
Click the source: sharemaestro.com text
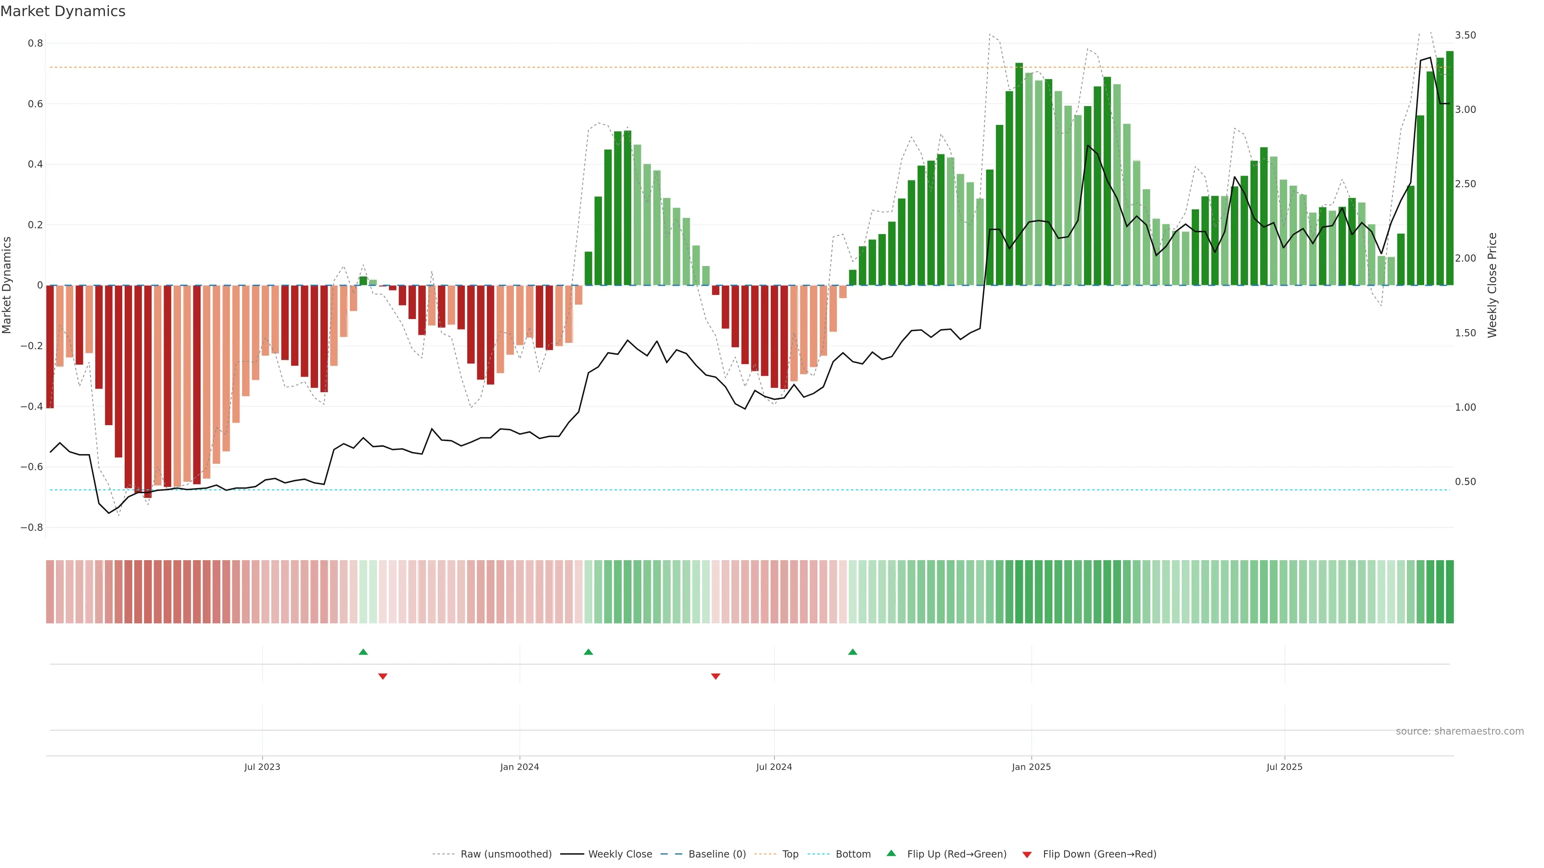click(1460, 731)
